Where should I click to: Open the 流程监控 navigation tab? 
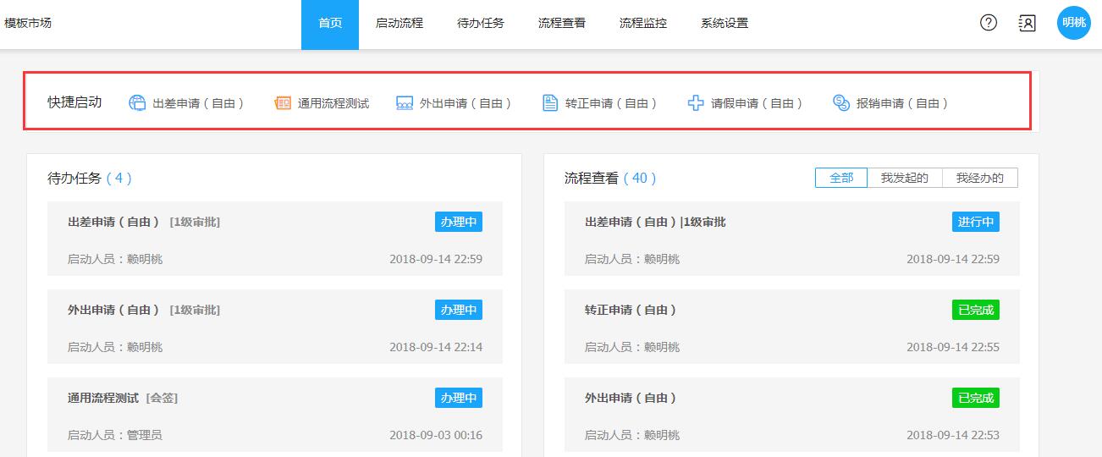pos(643,24)
